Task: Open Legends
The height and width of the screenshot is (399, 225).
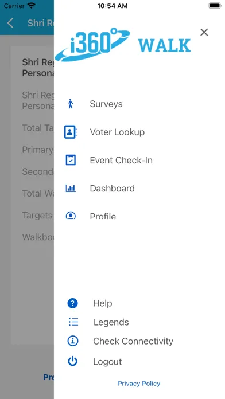Action: click(x=111, y=322)
